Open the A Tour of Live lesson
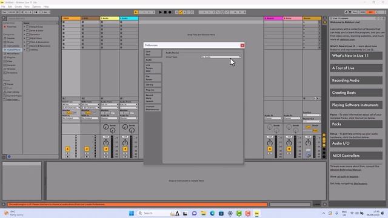 click(x=356, y=68)
